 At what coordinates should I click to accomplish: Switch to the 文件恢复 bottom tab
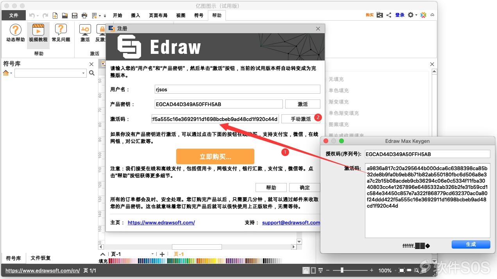[x=41, y=258]
